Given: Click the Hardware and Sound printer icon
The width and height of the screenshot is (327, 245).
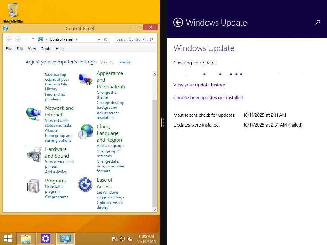Looking at the screenshot, I should [34, 154].
